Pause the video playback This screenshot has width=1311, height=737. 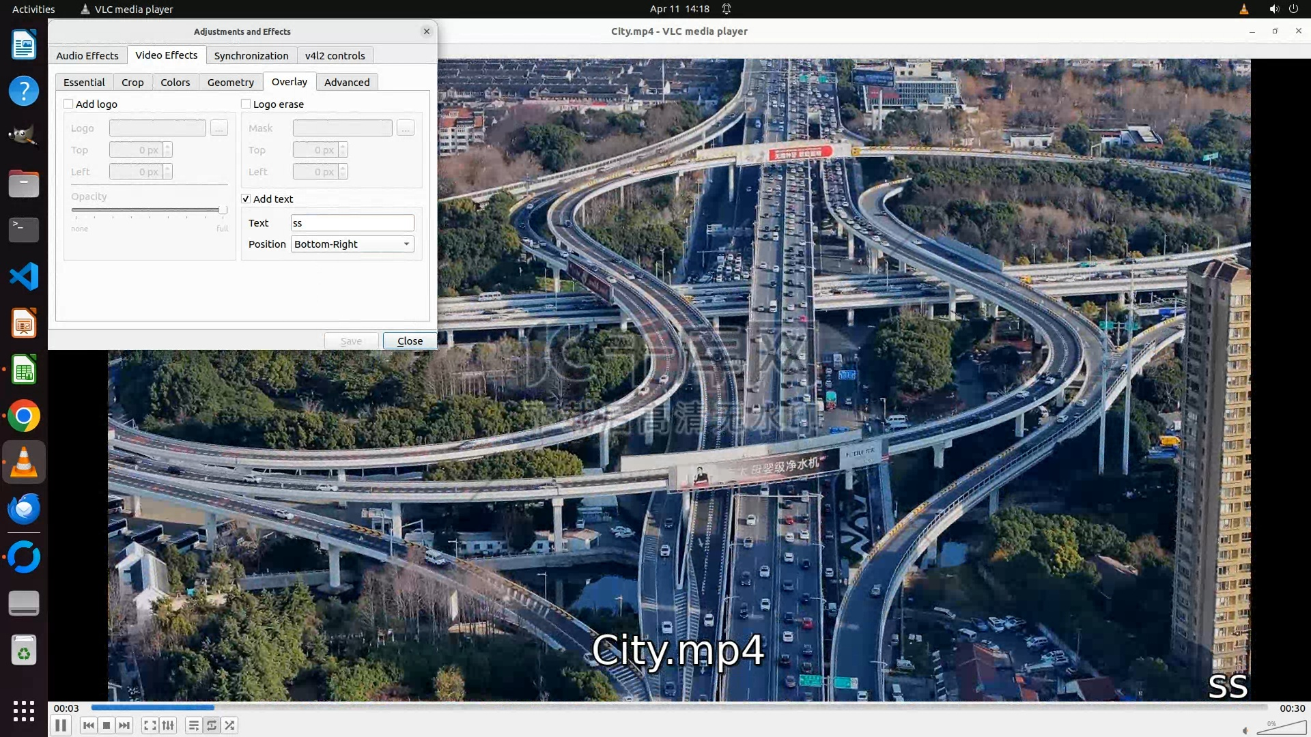click(x=61, y=725)
